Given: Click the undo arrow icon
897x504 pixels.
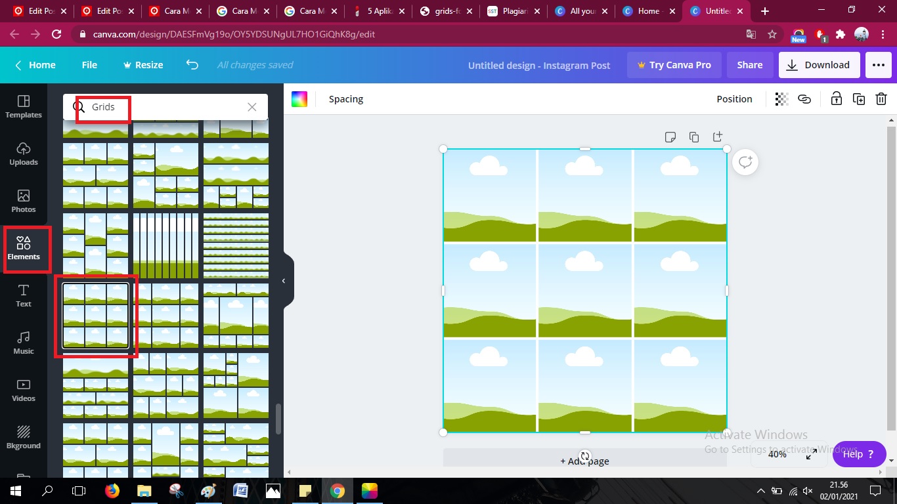Looking at the screenshot, I should click(x=192, y=65).
